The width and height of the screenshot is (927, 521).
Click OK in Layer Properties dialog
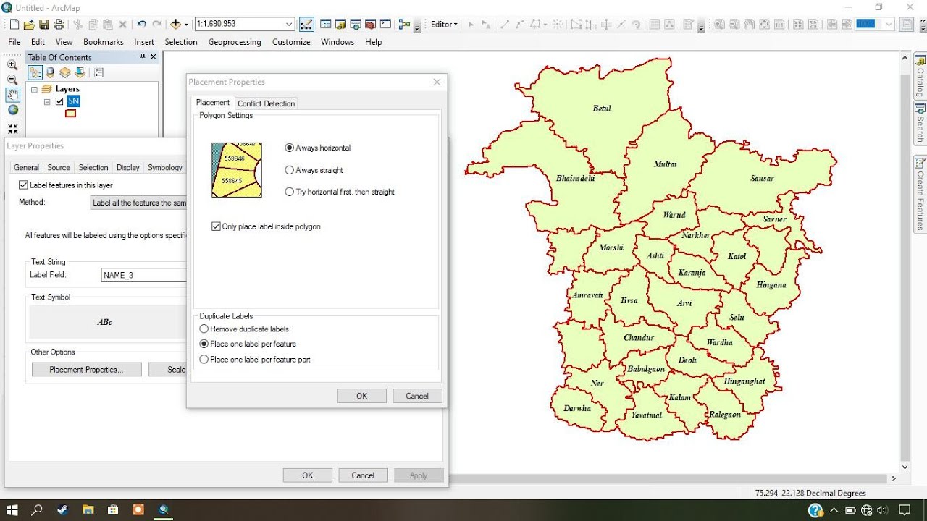click(308, 475)
